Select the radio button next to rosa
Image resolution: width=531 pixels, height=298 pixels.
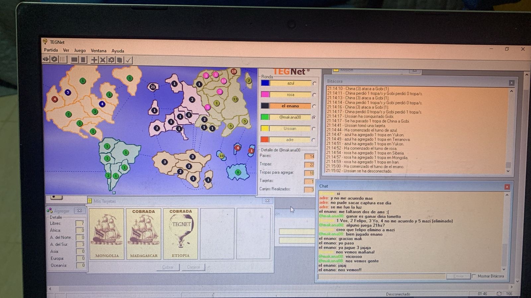click(314, 95)
